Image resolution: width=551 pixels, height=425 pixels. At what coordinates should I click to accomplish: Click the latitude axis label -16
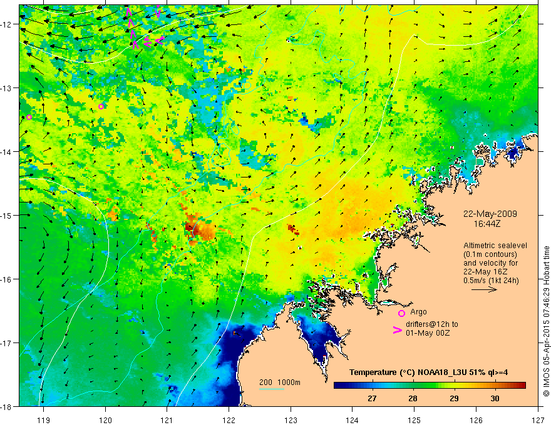tap(6, 279)
